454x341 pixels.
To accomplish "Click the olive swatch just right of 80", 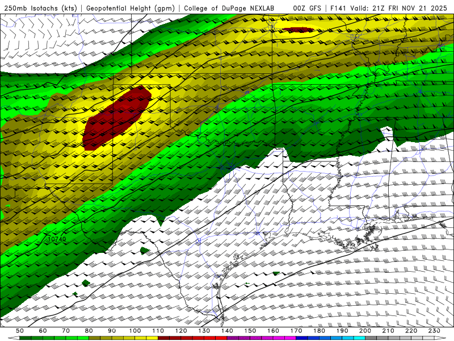I will point(95,338).
